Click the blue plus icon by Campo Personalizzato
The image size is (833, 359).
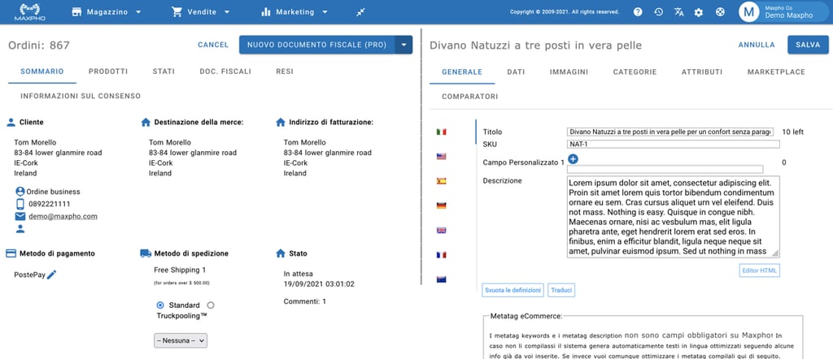click(573, 158)
